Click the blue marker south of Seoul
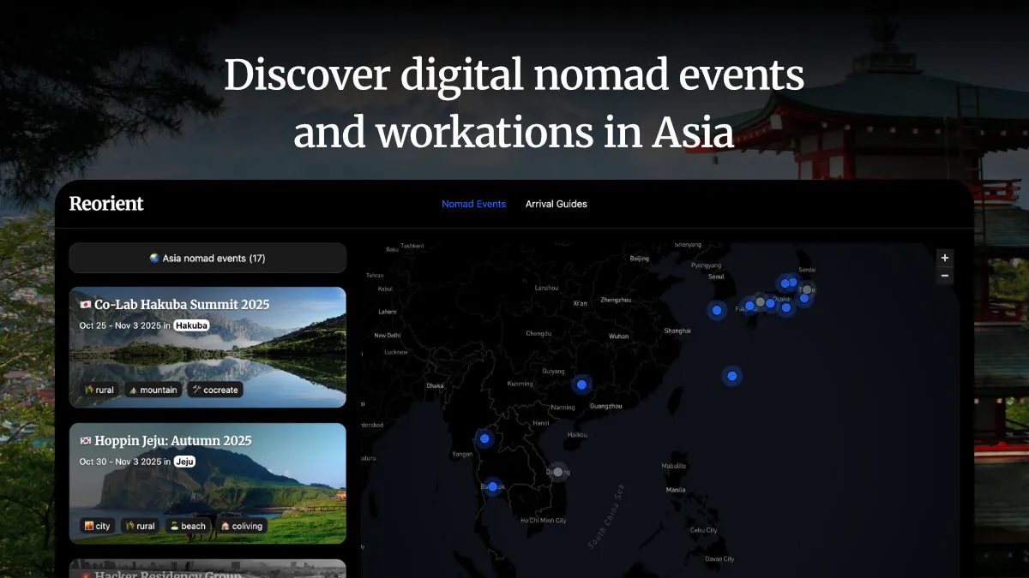Viewport: 1029px width, 578px height. [x=717, y=310]
